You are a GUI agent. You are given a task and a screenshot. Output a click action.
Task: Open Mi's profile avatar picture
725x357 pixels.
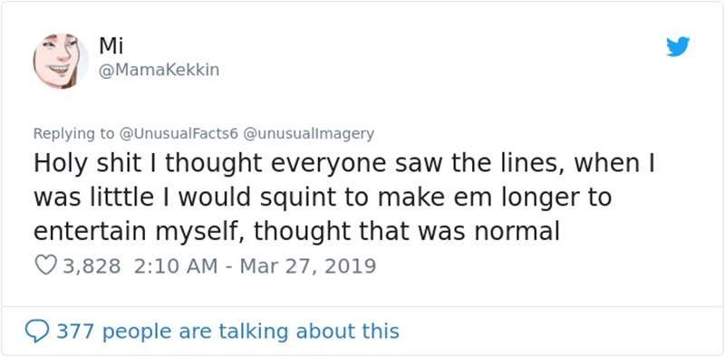click(x=60, y=61)
